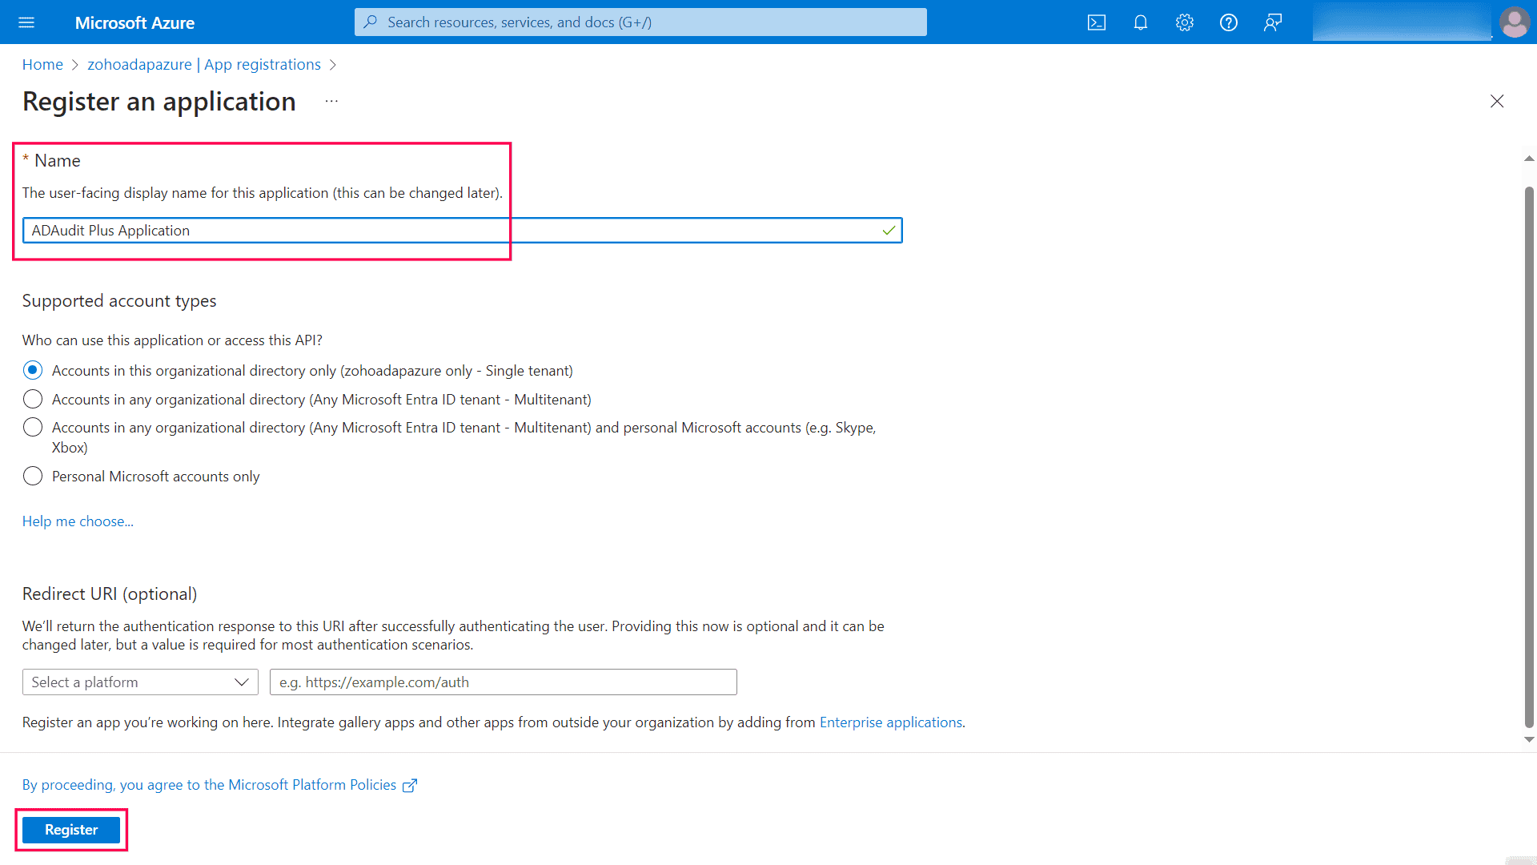Open the portal Settings gear
Screen dimensions: 1537x865
click(1184, 22)
